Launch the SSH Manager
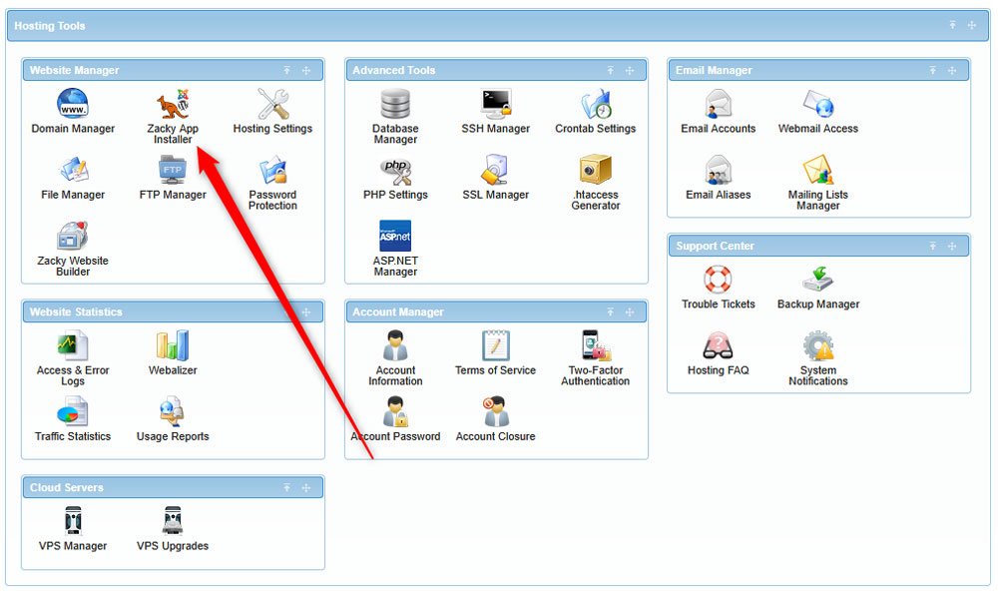 (x=495, y=110)
